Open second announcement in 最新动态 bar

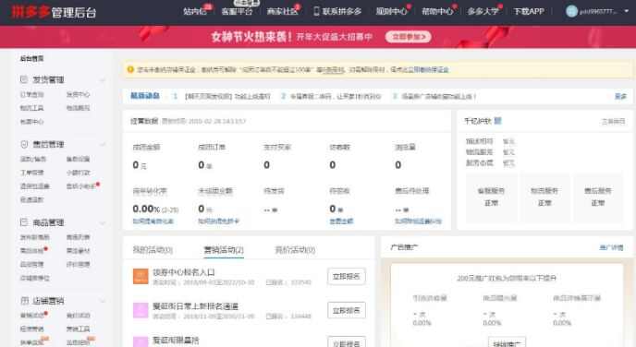click(336, 96)
